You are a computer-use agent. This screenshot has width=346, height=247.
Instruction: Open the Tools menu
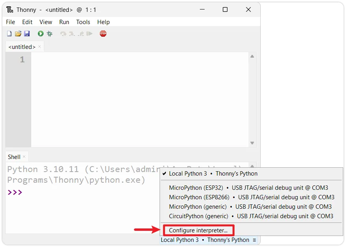pos(83,22)
